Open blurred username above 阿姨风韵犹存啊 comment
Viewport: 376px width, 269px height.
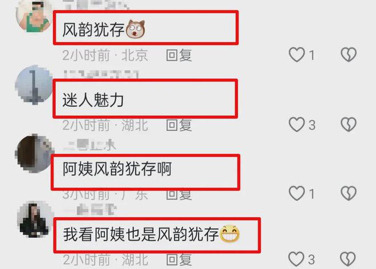[89, 145]
